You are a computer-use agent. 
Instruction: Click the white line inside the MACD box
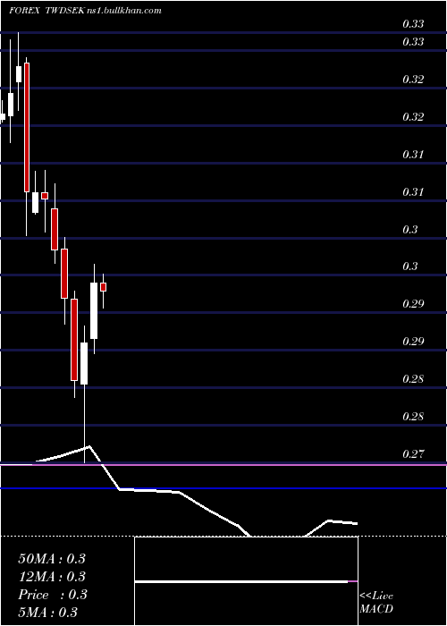coord(241,581)
